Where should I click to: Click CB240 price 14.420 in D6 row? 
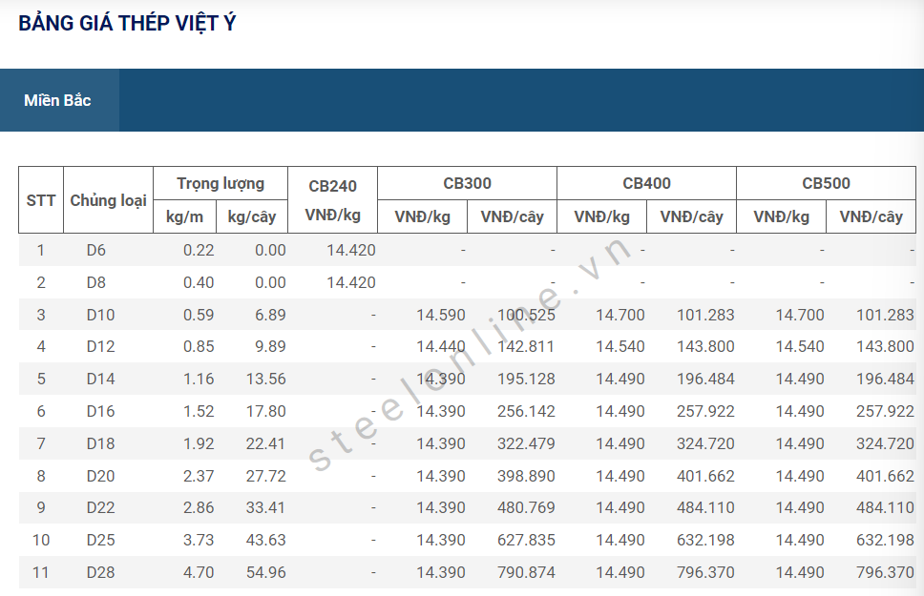351,250
